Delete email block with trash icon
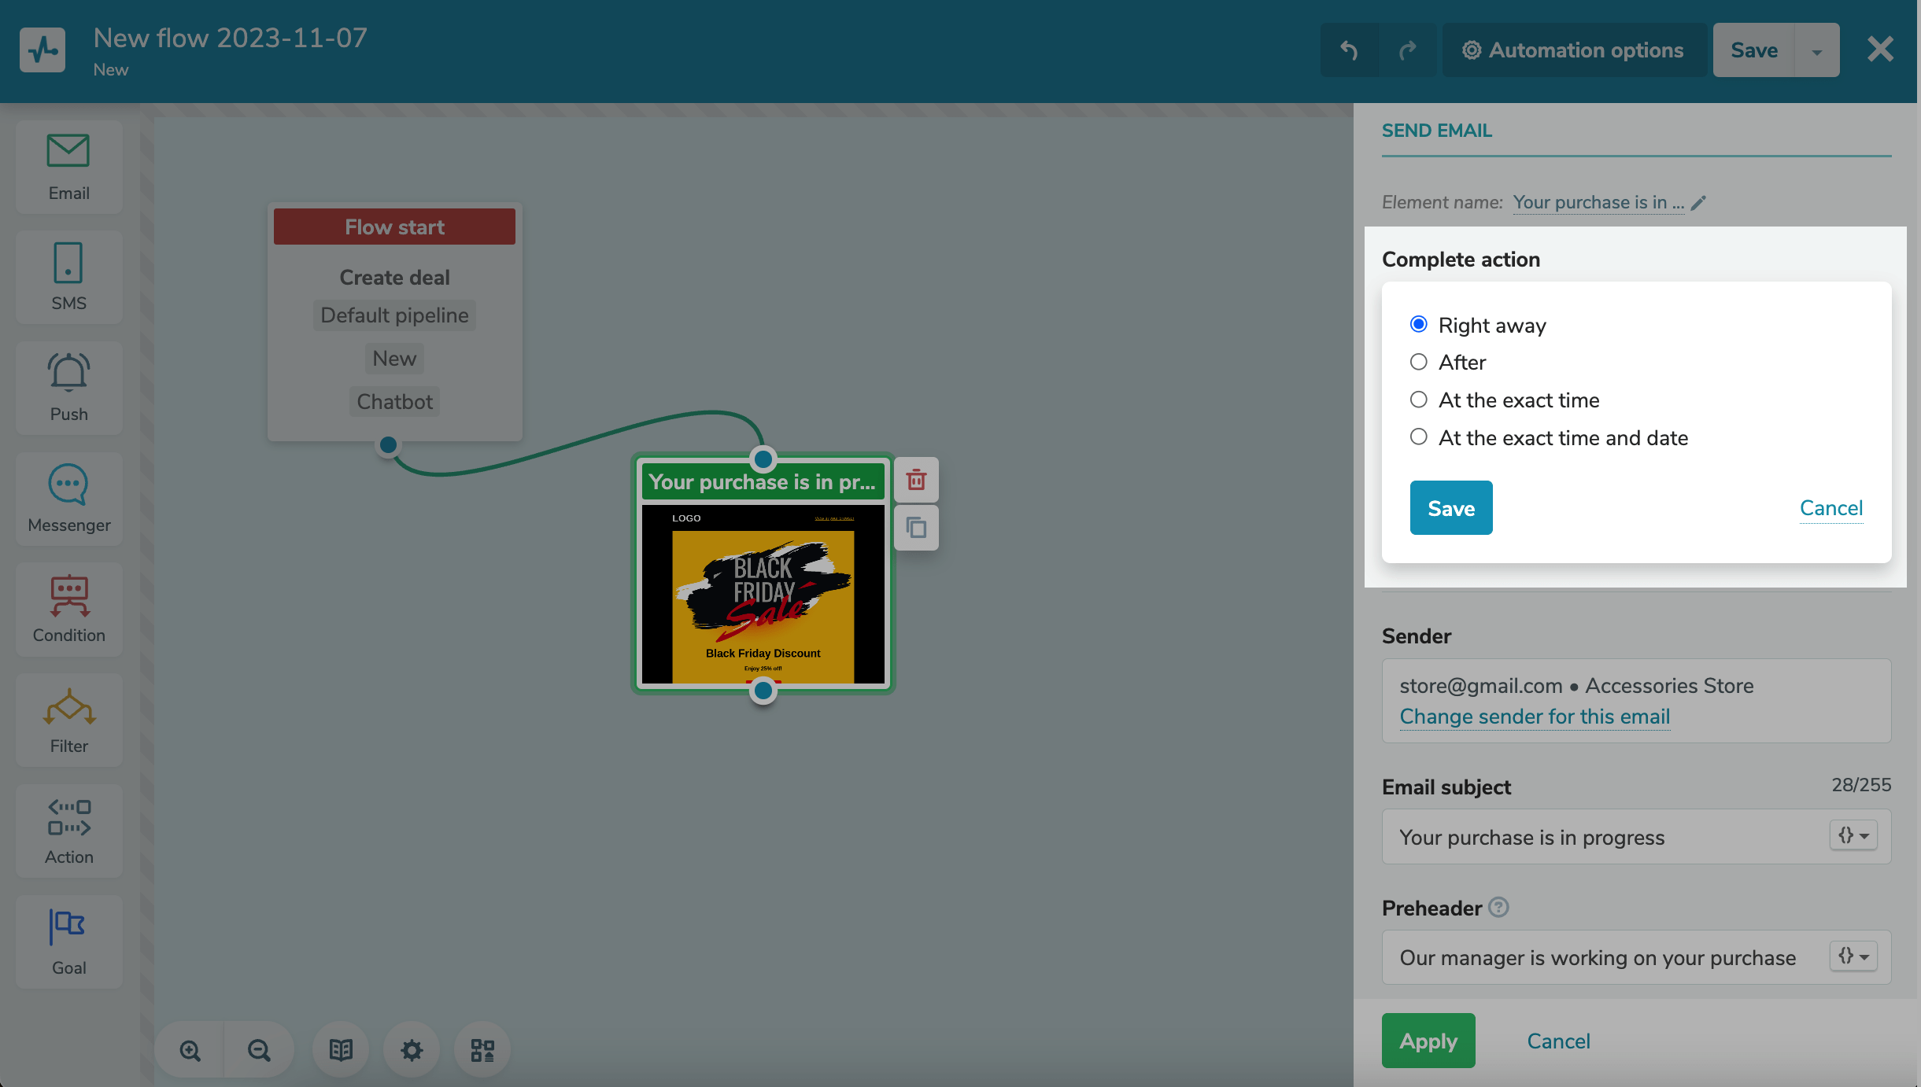 click(x=916, y=480)
